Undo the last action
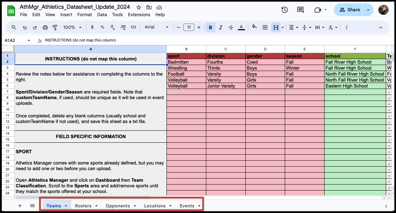Viewport: 396px width, 213px height. [x=25, y=27]
